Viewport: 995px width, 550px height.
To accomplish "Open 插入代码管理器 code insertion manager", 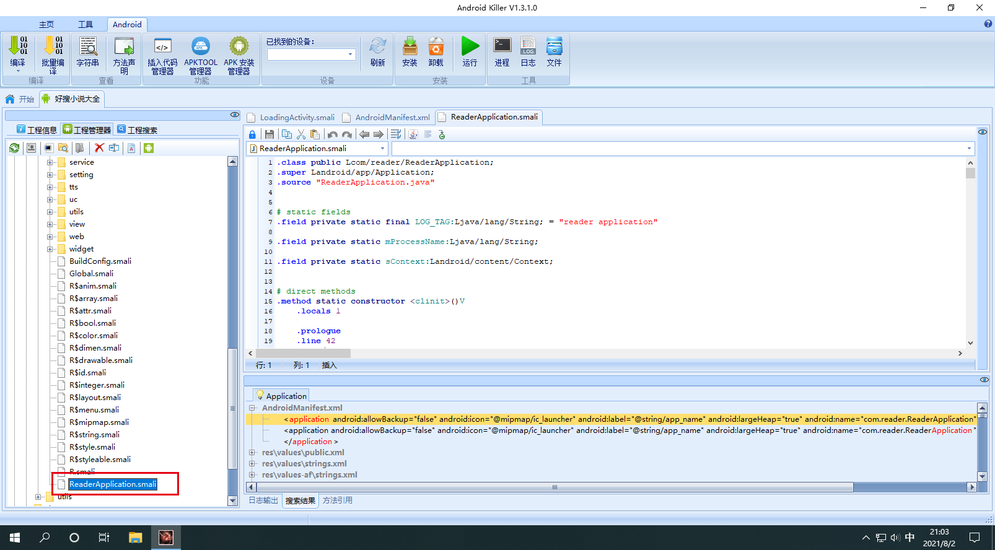I will (162, 46).
